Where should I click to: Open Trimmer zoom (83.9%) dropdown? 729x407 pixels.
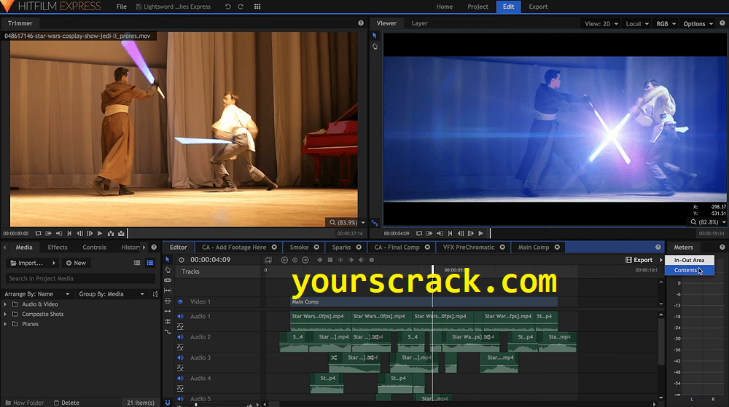pos(347,222)
